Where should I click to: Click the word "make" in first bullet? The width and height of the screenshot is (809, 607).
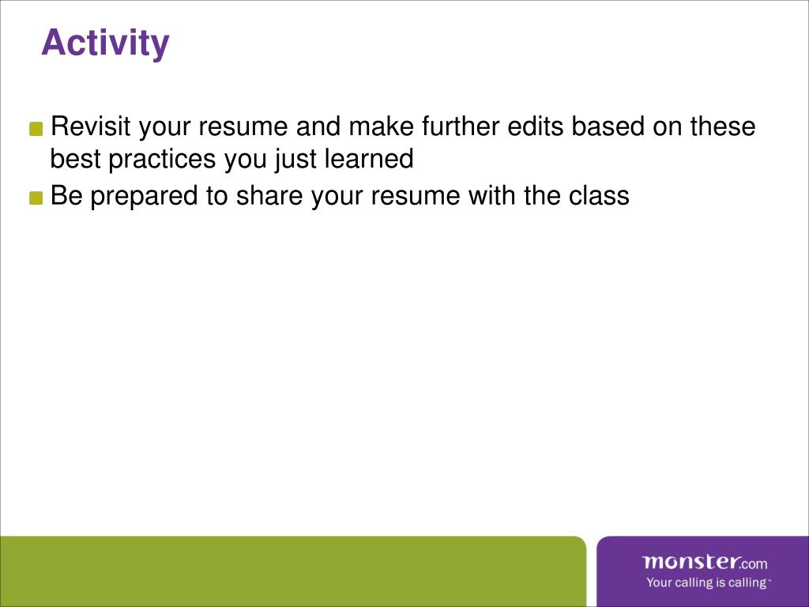(382, 126)
